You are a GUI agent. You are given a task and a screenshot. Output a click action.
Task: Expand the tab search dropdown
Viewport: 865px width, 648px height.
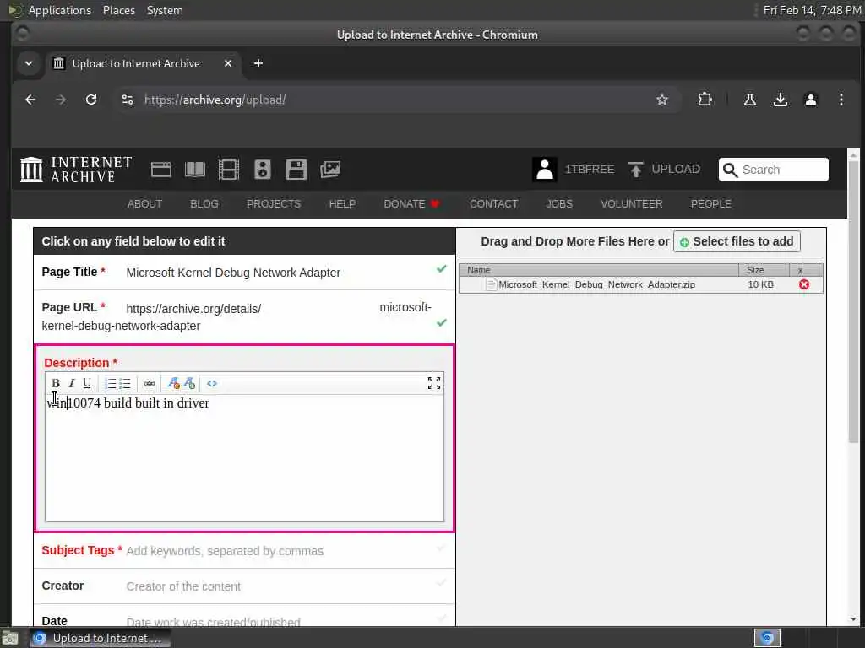[x=29, y=63]
